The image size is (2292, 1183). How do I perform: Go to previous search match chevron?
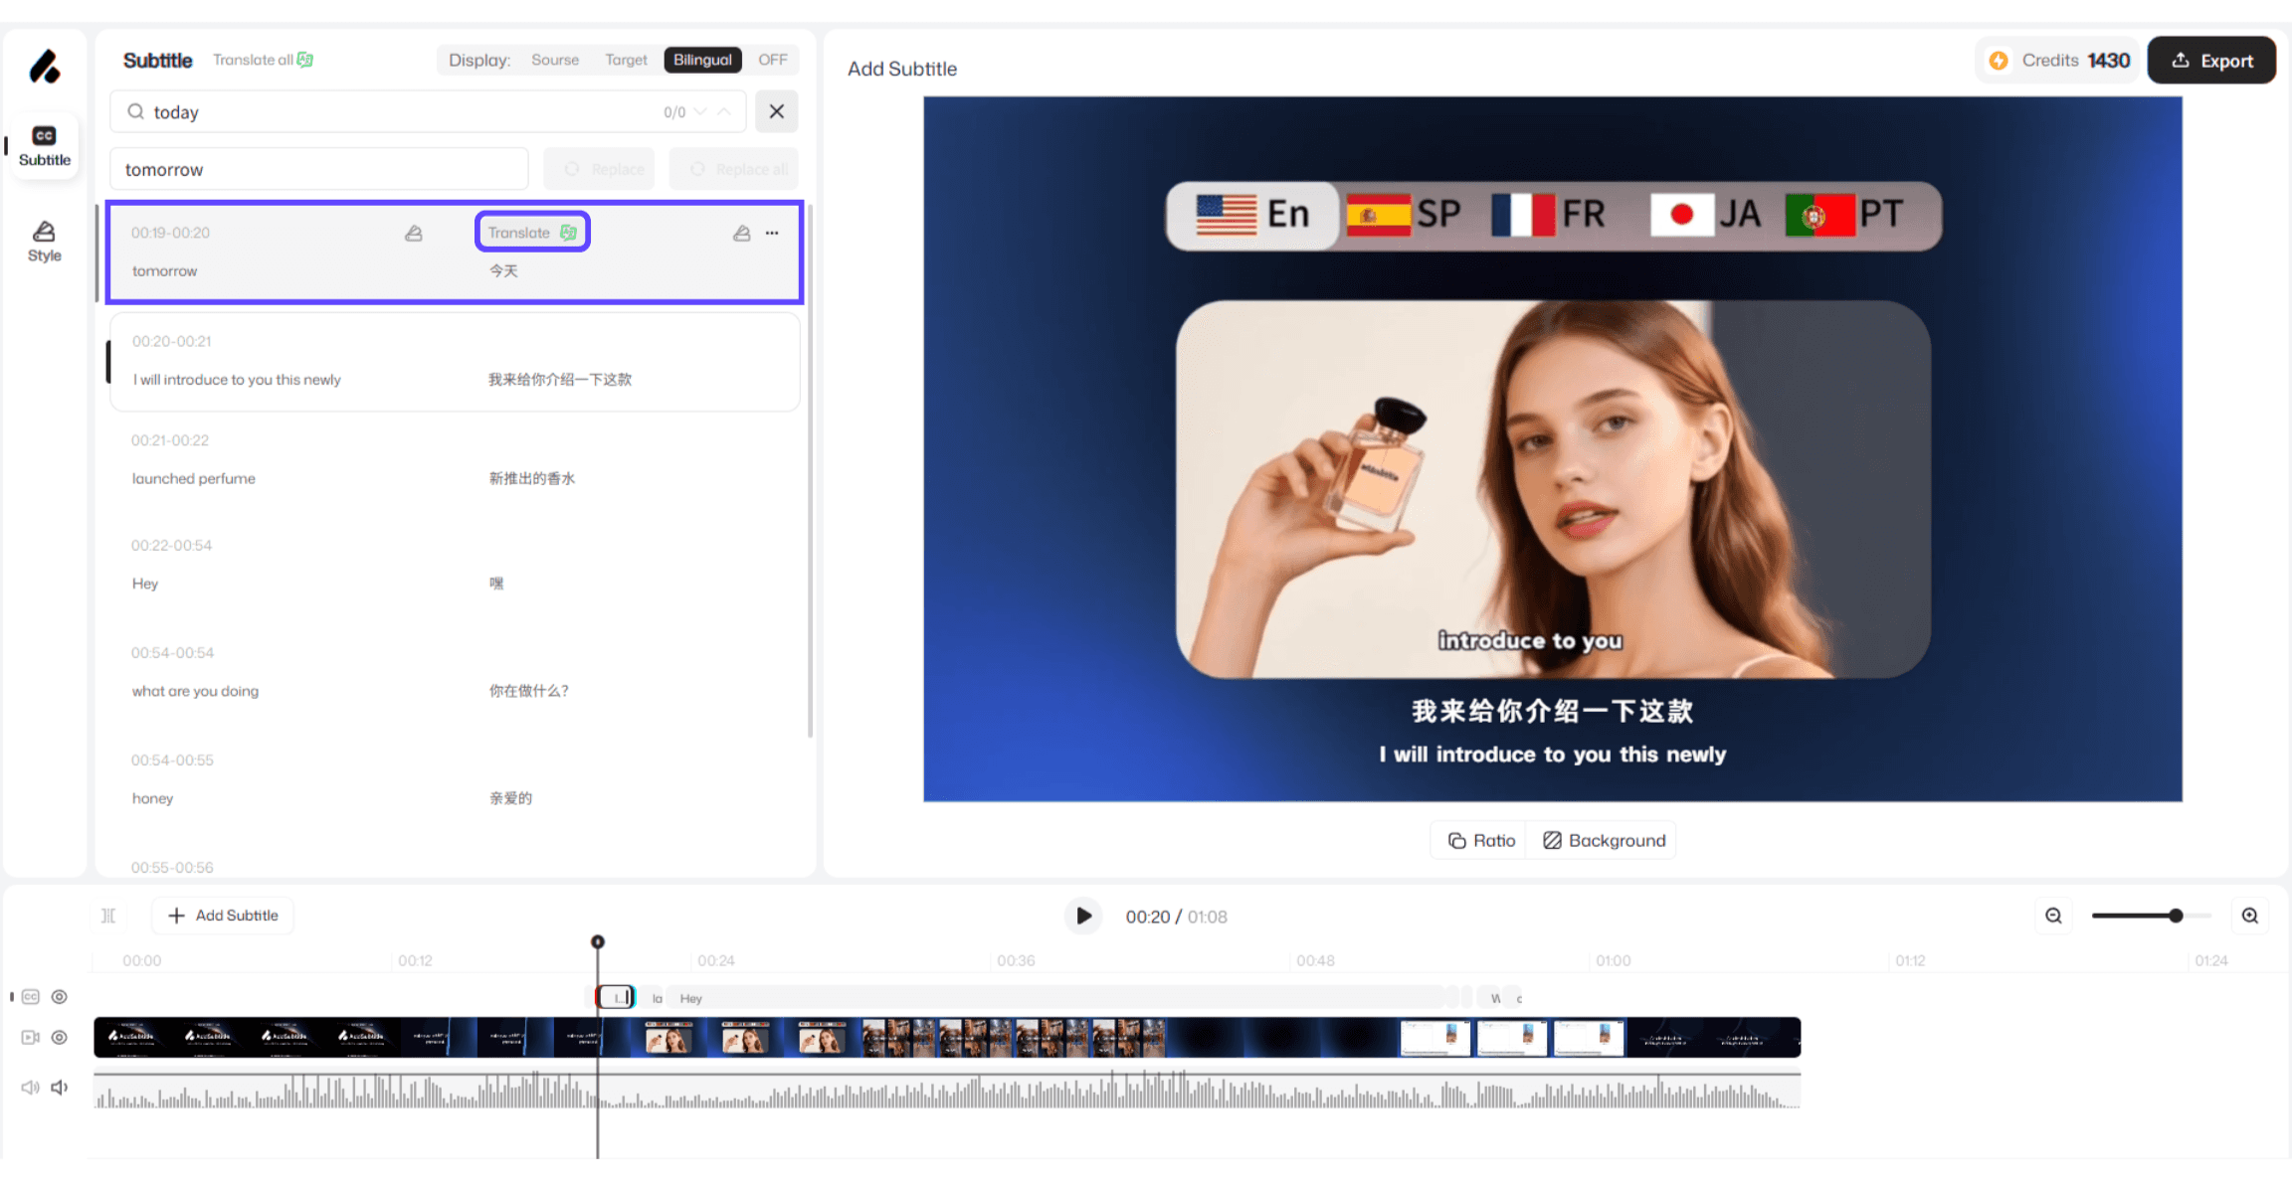coord(725,111)
